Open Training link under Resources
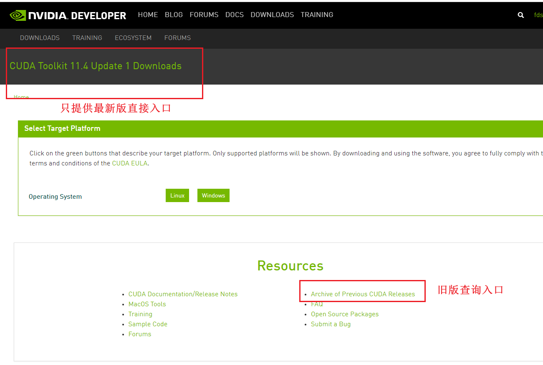This screenshot has width=543, height=365. (x=140, y=314)
